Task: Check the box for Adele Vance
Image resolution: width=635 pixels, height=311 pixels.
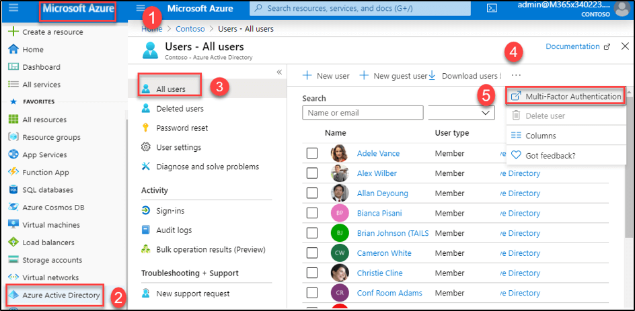Action: click(312, 153)
